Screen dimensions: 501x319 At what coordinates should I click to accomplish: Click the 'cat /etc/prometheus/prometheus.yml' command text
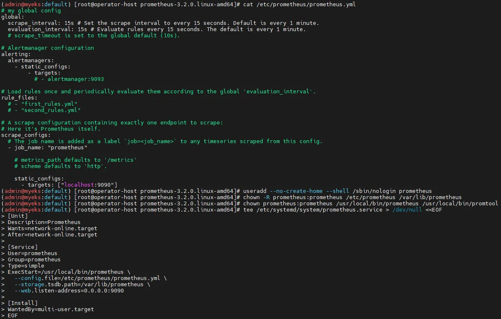299,4
